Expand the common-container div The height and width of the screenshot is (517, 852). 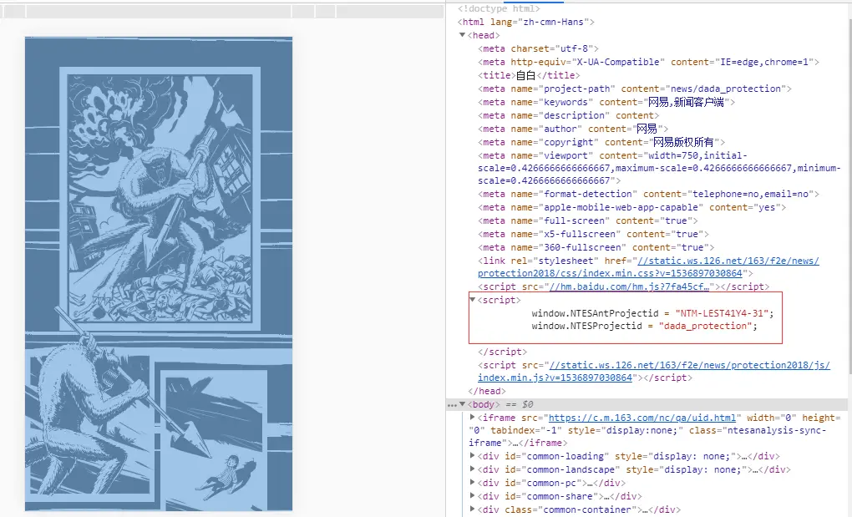473,509
